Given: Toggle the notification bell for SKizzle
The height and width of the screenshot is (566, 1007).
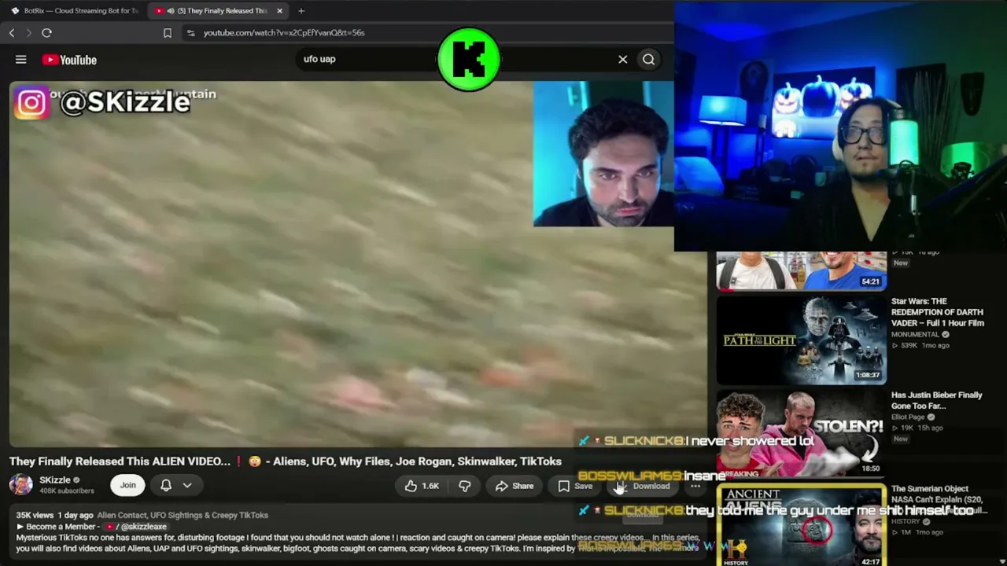Looking at the screenshot, I should click(x=166, y=485).
